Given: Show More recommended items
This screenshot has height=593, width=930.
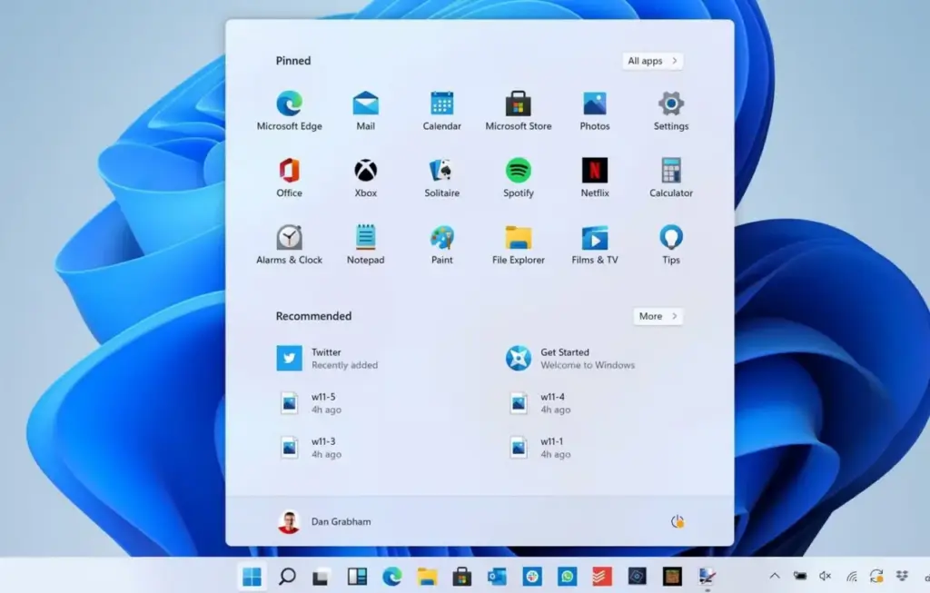Looking at the screenshot, I should coord(658,316).
